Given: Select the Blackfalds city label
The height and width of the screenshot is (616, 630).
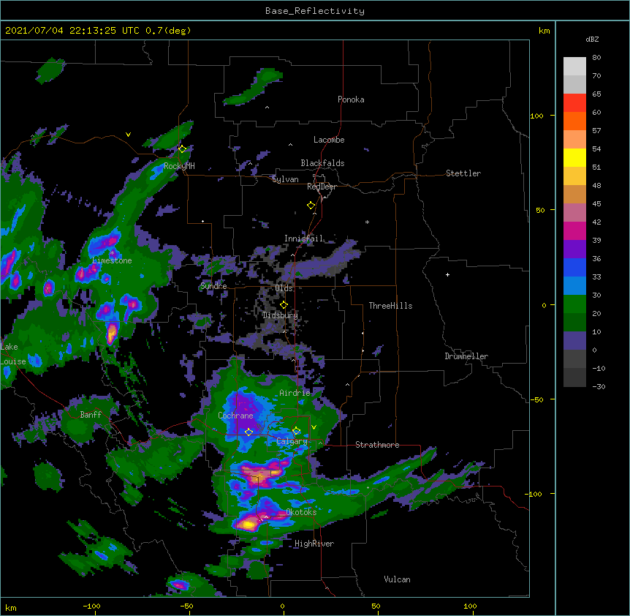Looking at the screenshot, I should pos(322,163).
